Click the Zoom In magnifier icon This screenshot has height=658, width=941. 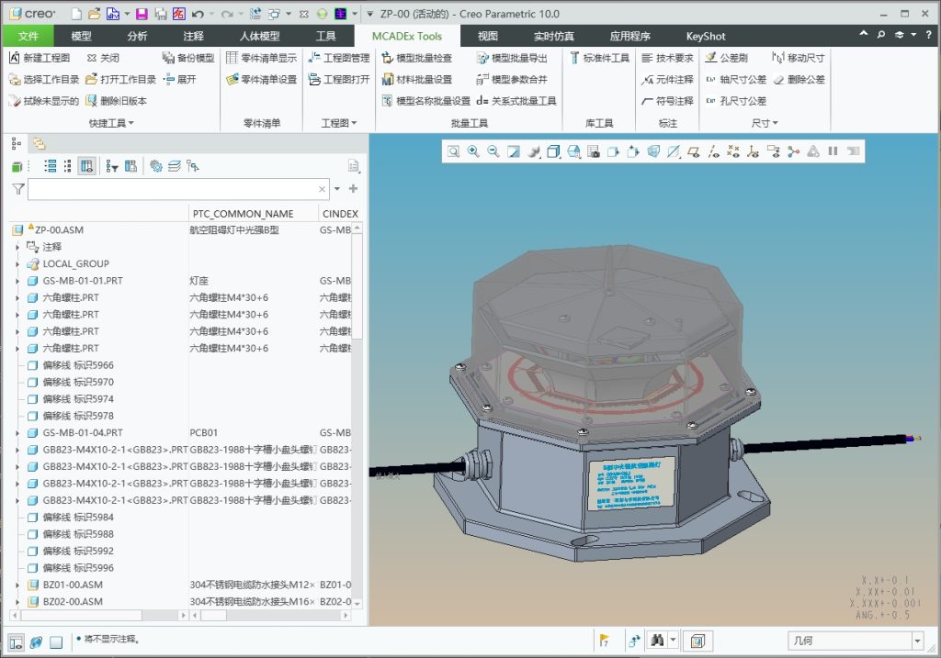click(x=473, y=151)
